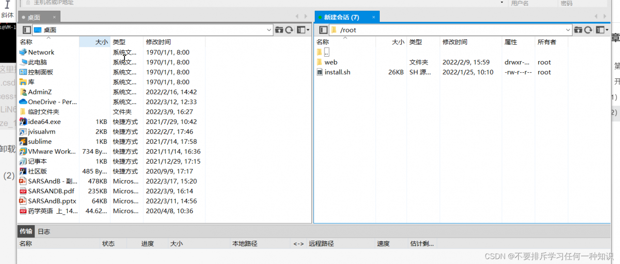Expand the host address history dropdown

[502, 3]
